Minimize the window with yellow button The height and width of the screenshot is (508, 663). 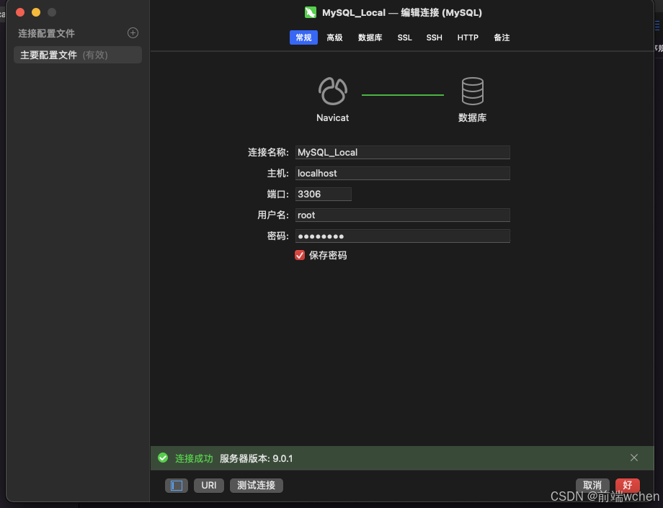tap(36, 12)
